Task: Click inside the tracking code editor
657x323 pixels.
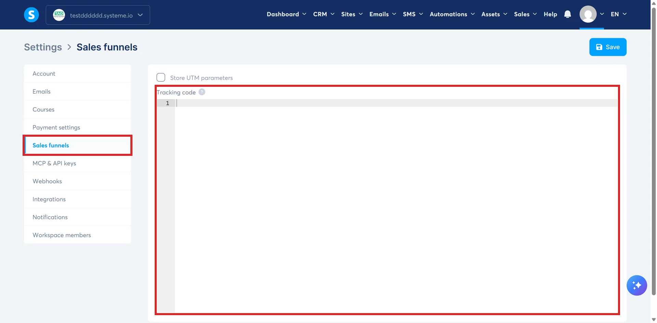Action: (x=396, y=206)
